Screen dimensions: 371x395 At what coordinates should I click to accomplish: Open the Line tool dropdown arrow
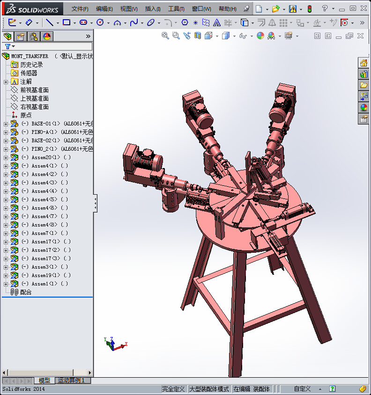[58, 23]
